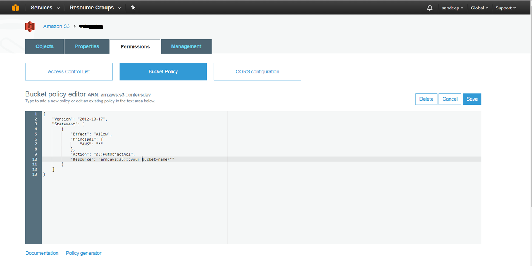
Task: Delete the bucket policy
Action: click(x=426, y=99)
